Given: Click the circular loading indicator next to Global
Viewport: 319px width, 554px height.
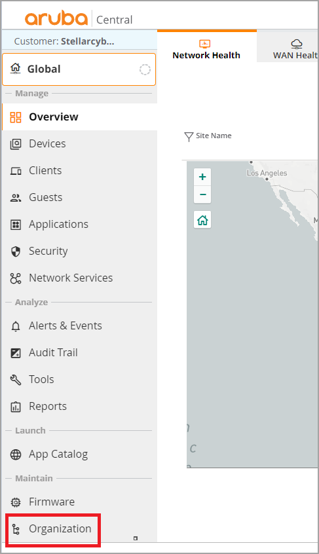Looking at the screenshot, I should [x=145, y=69].
